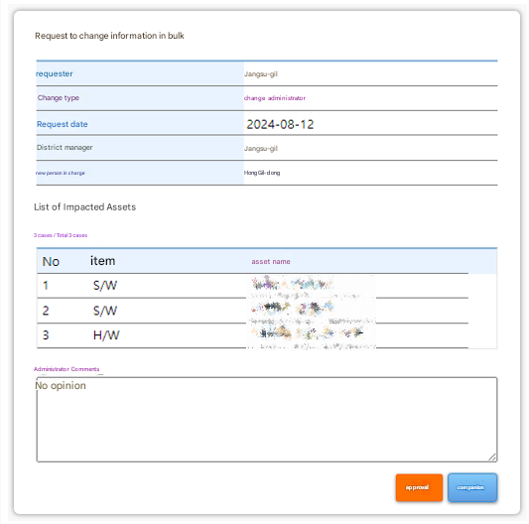Click the item column header
This screenshot has height=524, width=529.
(x=102, y=261)
